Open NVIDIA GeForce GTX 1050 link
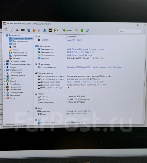 [80, 52]
